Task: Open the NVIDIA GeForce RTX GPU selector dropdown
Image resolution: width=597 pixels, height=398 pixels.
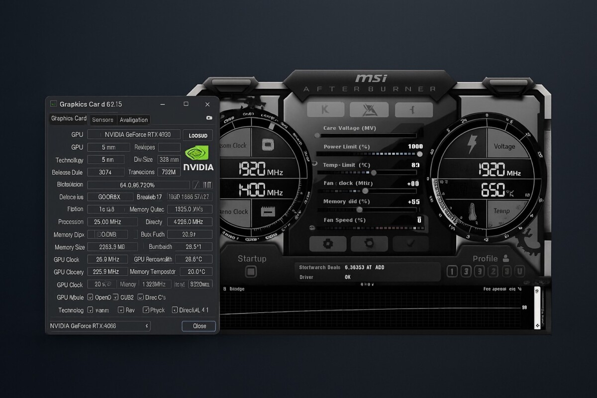Action: tap(99, 326)
